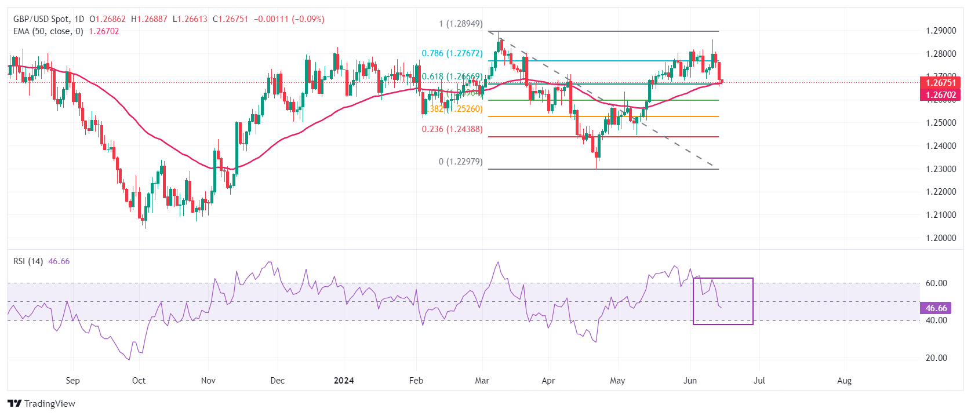Click the 20.00 RSI scale label
Image resolution: width=971 pixels, height=416 pixels.
click(936, 358)
